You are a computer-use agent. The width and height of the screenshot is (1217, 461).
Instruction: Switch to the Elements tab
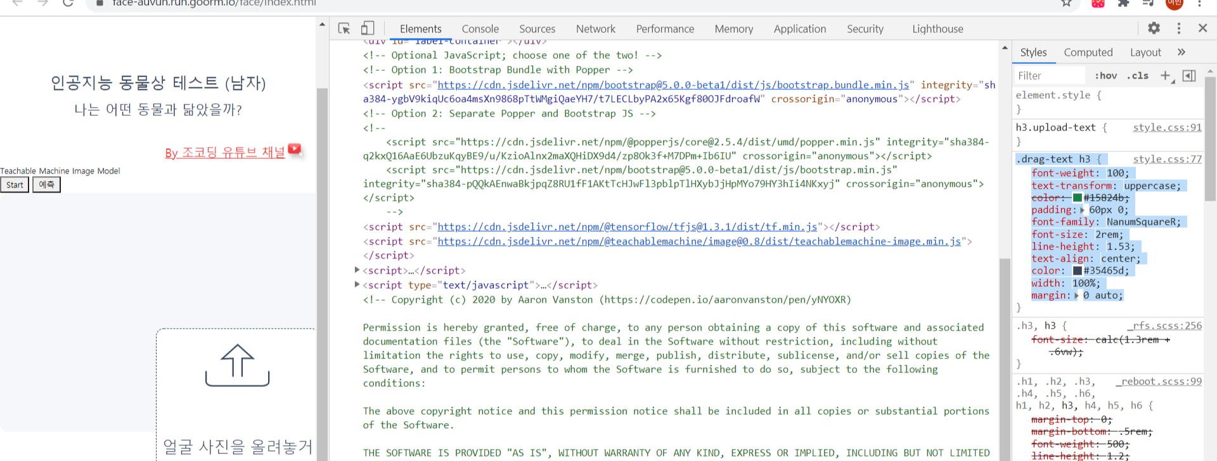click(420, 29)
